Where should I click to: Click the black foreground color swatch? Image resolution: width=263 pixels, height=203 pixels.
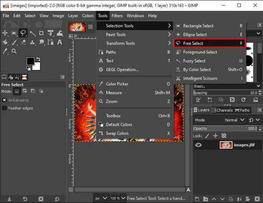point(30,61)
